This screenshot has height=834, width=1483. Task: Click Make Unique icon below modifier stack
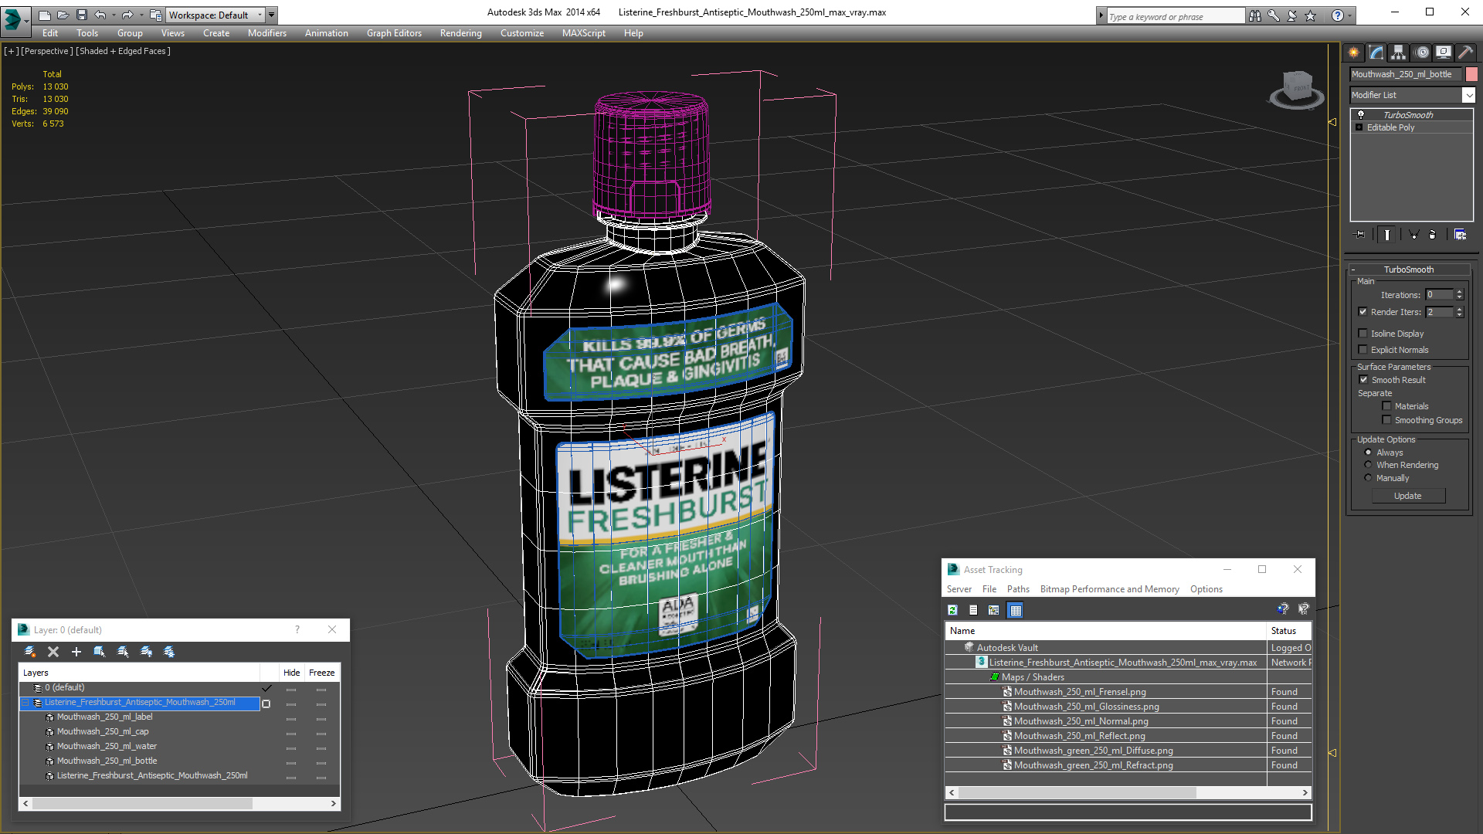point(1413,234)
